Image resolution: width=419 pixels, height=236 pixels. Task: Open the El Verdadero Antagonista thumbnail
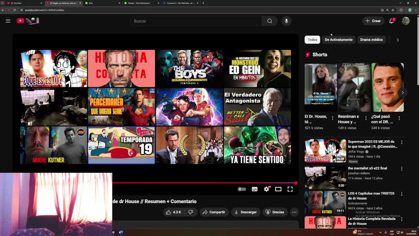pyautogui.click(x=257, y=107)
